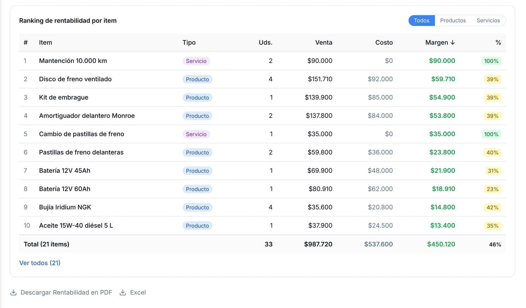
Task: Click the Mantención 10.000 km item
Action: tap(73, 61)
